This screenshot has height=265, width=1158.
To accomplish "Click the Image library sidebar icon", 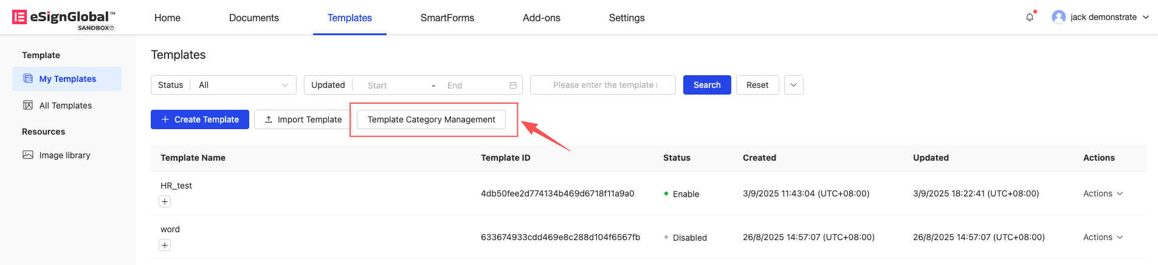I will [x=28, y=155].
